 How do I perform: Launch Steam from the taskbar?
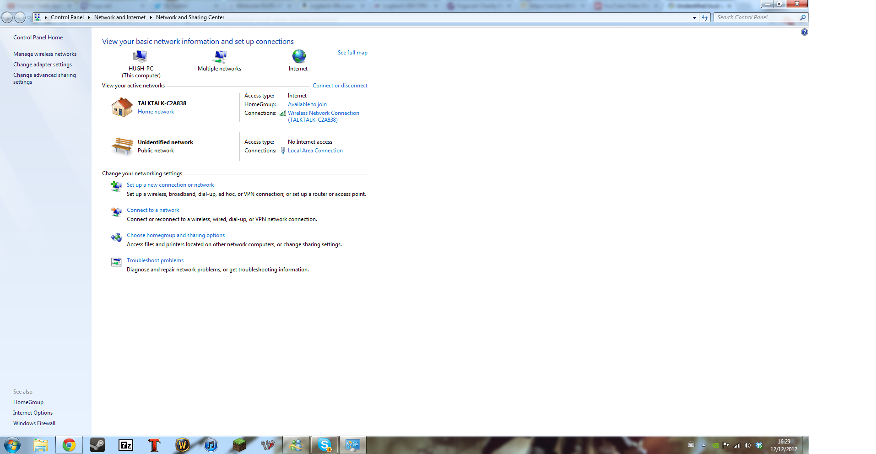click(x=97, y=445)
